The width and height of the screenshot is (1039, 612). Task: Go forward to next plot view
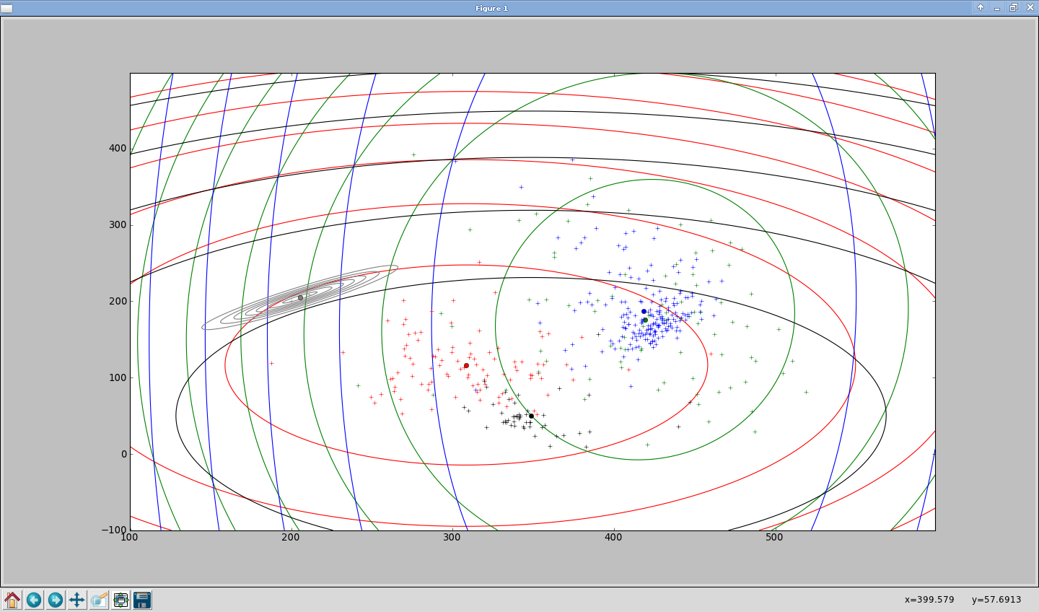[56, 600]
